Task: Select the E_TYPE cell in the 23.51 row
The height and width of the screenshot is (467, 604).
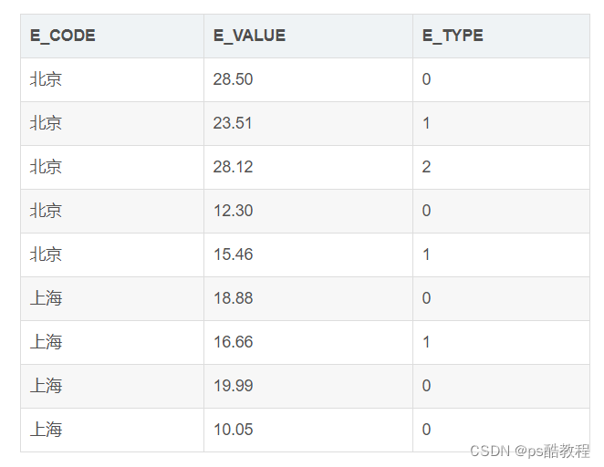Action: pyautogui.click(x=427, y=123)
